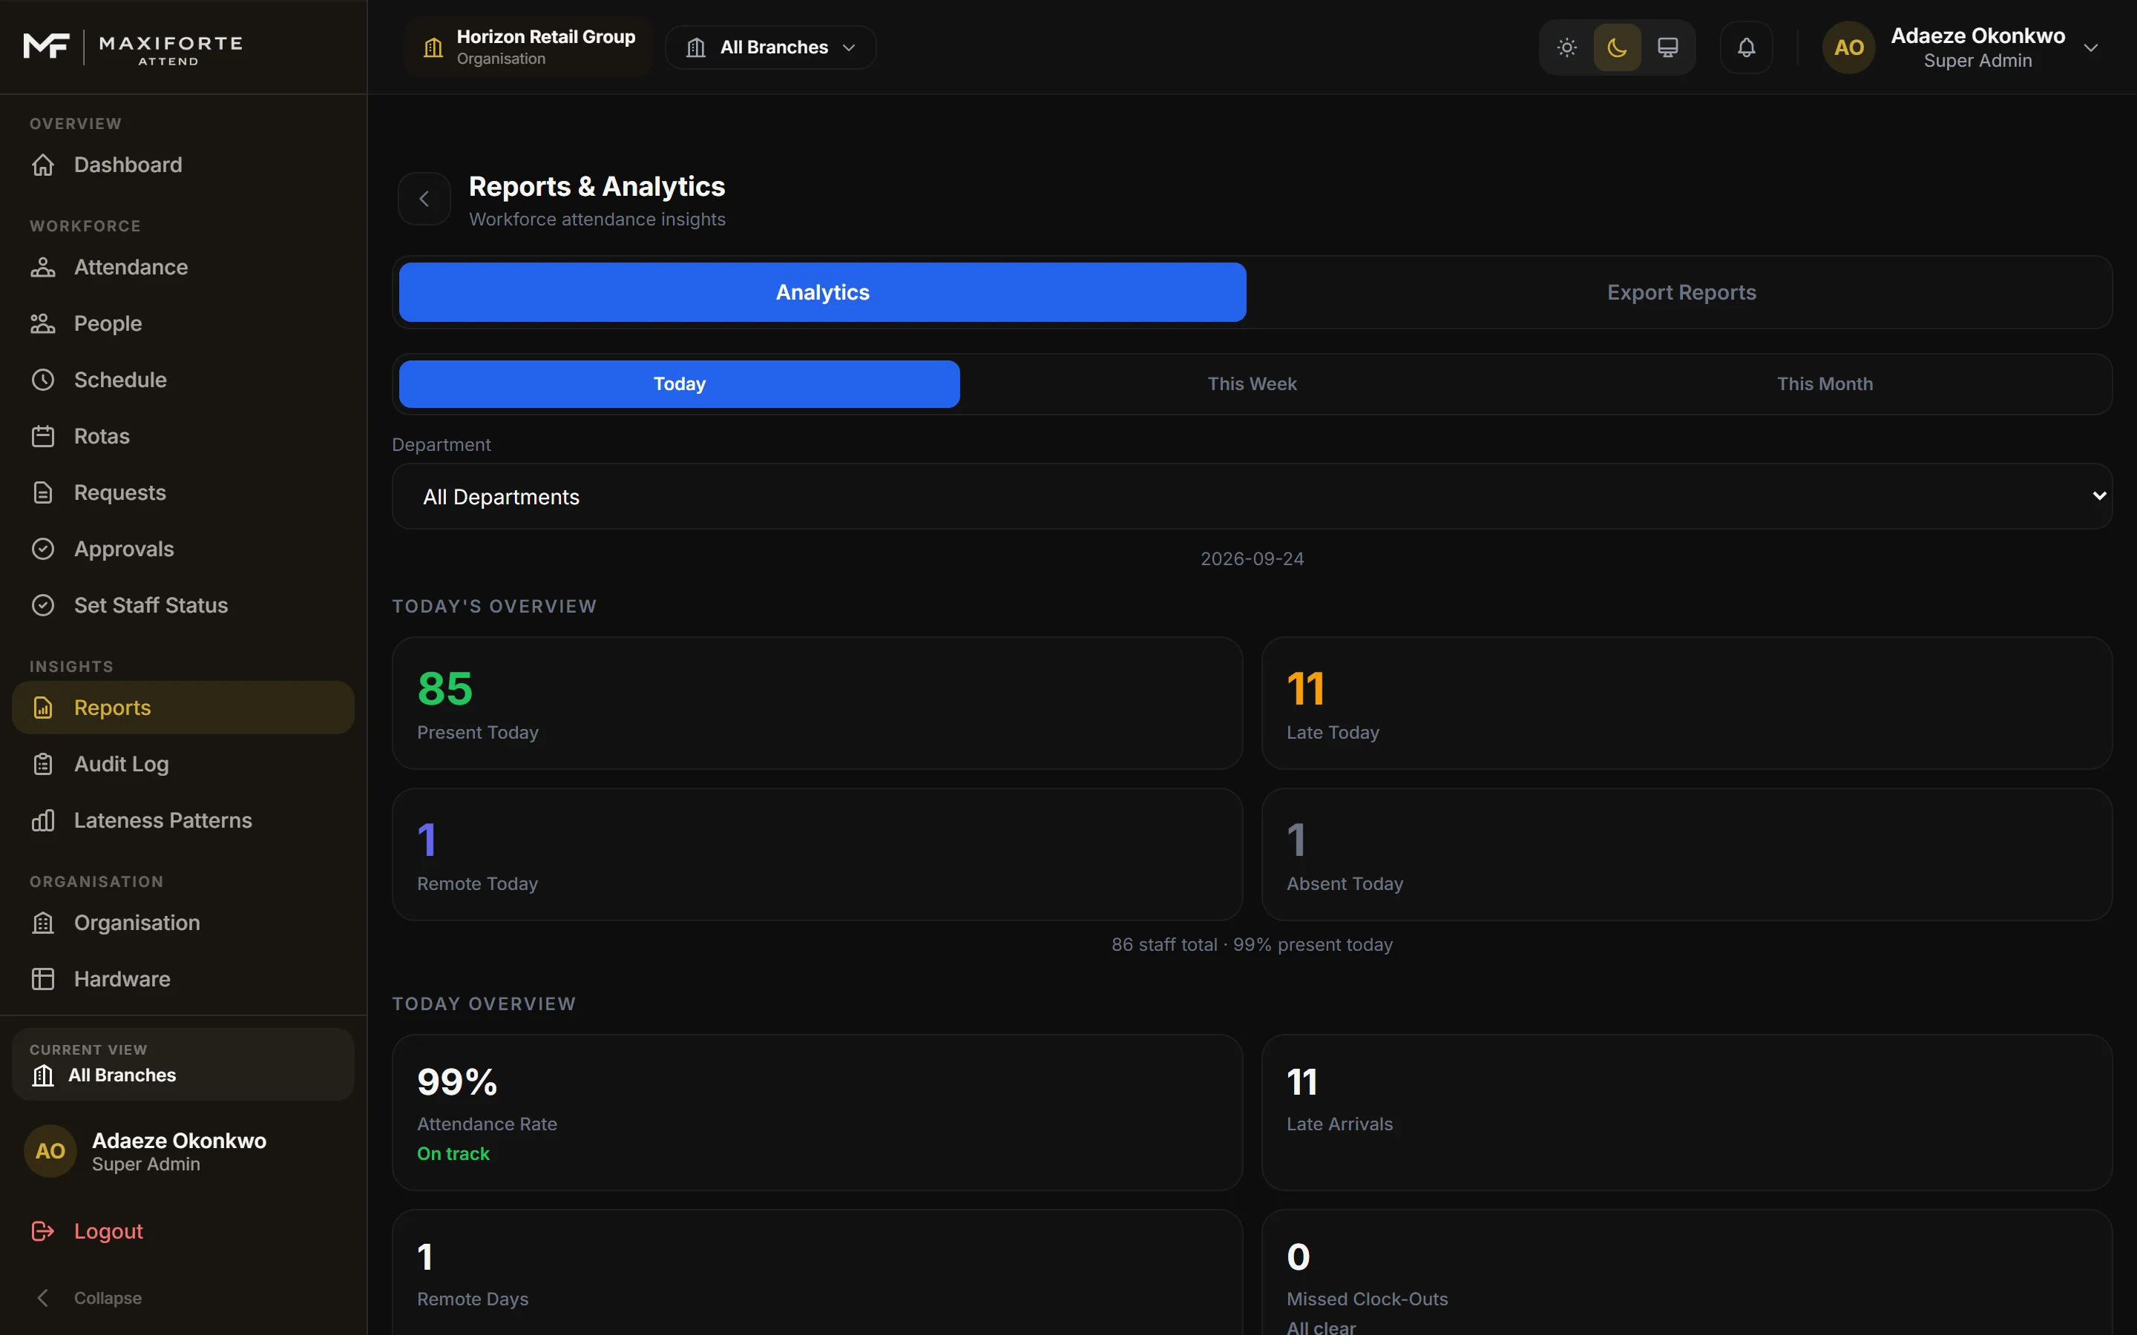Click the Set Staff Status icon
This screenshot has width=2137, height=1335.
pyautogui.click(x=43, y=606)
